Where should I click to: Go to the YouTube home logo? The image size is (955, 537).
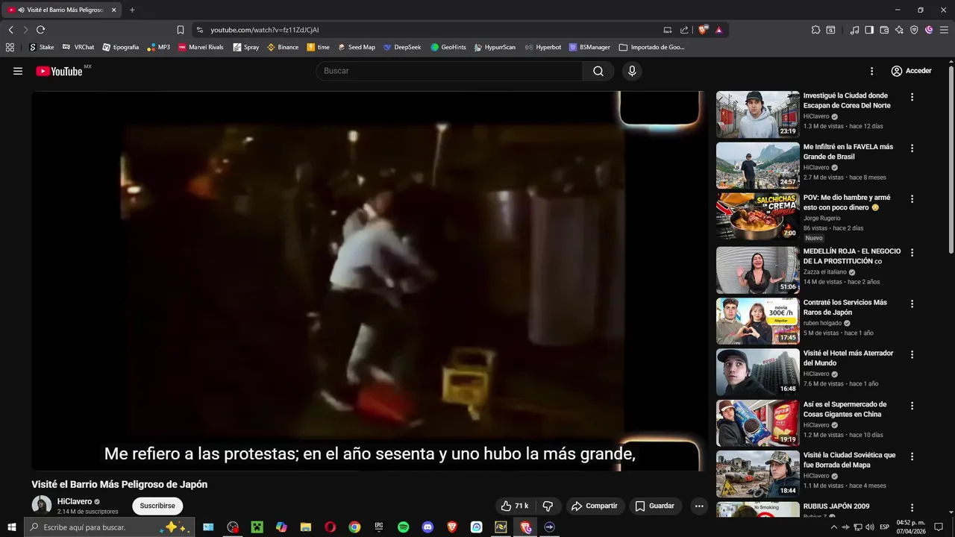tap(59, 71)
